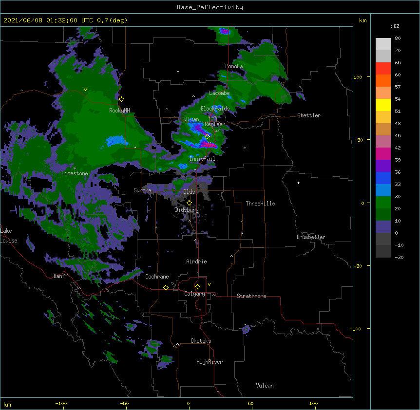Click the Drumheller label
Image resolution: width=420 pixels, height=410 pixels.
(x=311, y=237)
